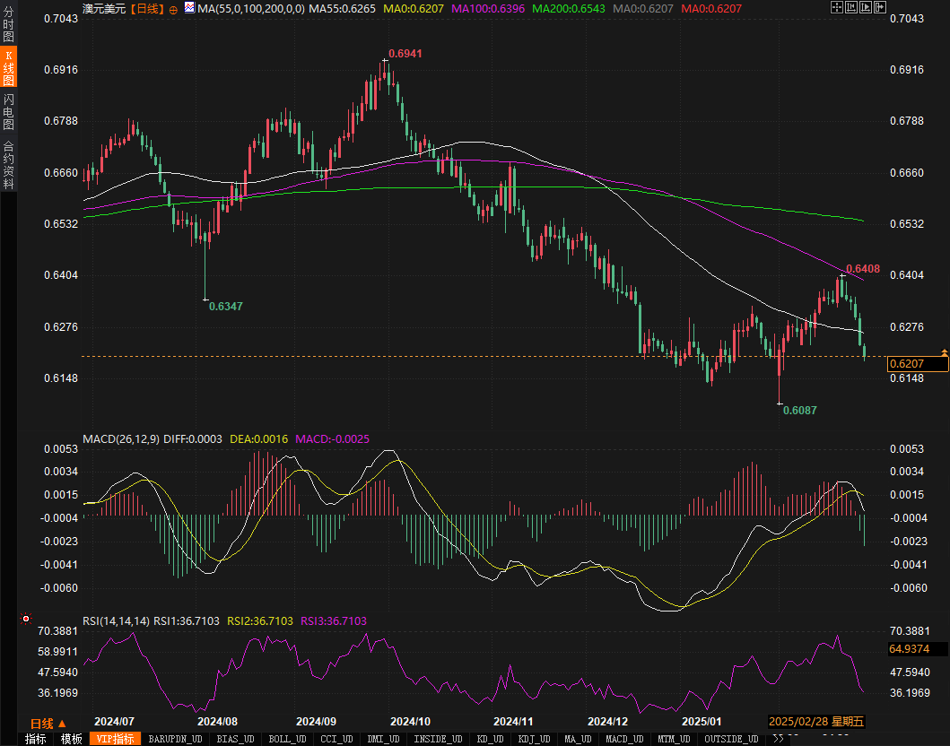Click the first layout icon at top right
The image size is (950, 746).
click(836, 8)
